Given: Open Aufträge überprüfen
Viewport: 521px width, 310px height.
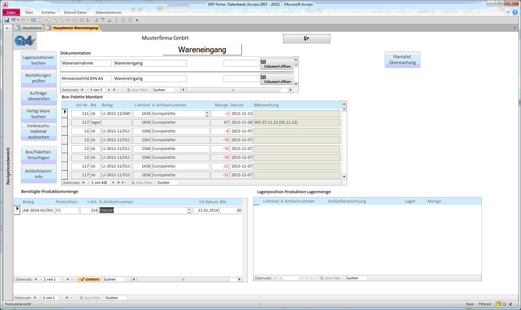Looking at the screenshot, I should 39,96.
